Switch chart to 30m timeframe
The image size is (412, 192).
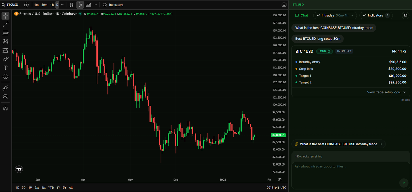tap(44, 5)
